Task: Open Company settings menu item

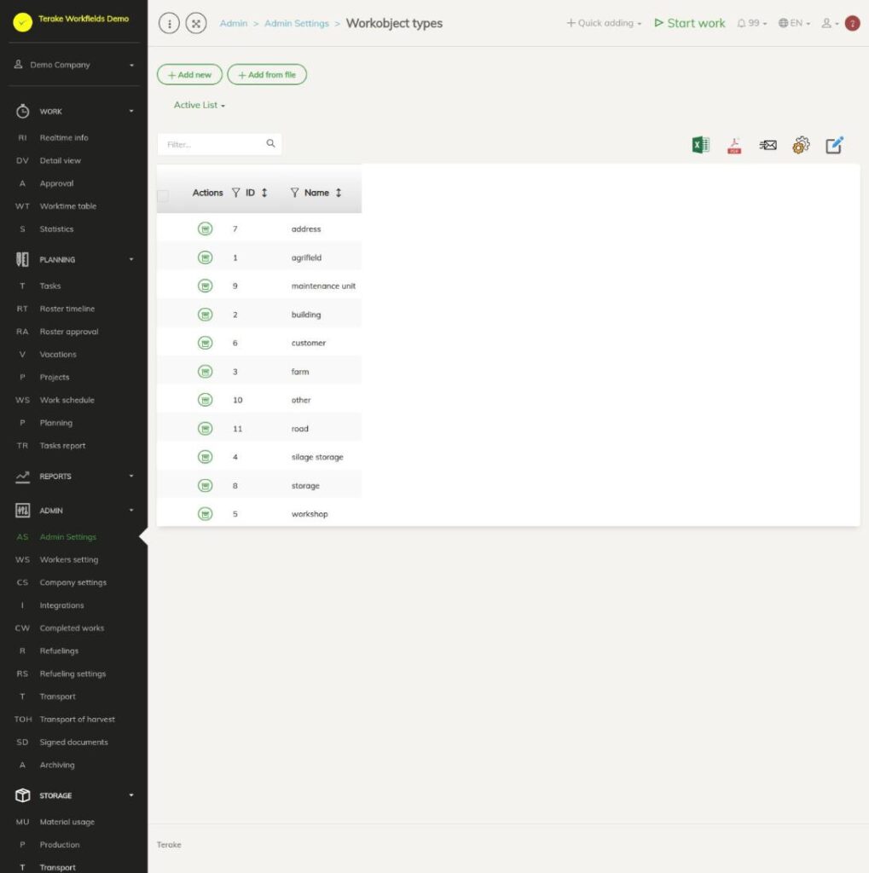Action: click(72, 582)
